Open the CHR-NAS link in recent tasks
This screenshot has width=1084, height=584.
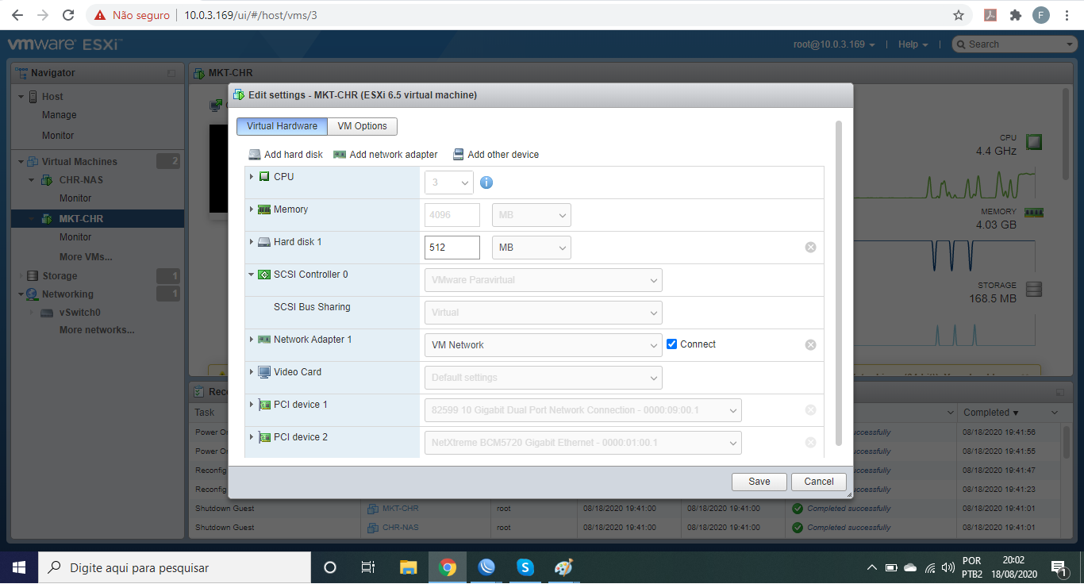[401, 528]
